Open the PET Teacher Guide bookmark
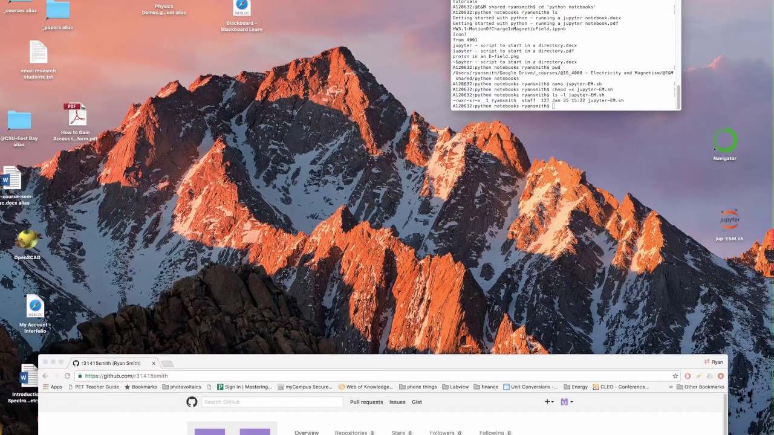Screen dimensions: 774x435 pyautogui.click(x=93, y=387)
